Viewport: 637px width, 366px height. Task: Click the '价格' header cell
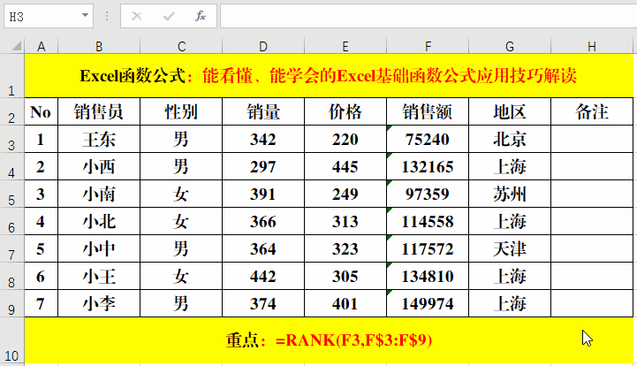coord(345,111)
